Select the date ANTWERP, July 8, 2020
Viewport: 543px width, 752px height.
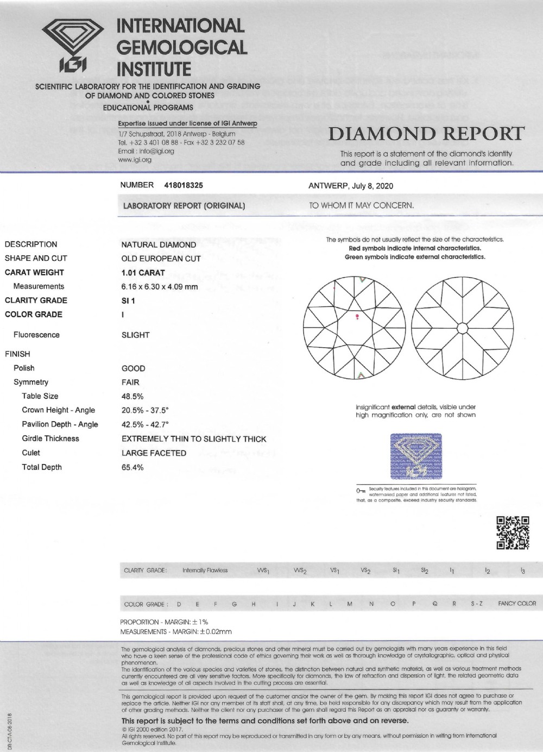pos(351,186)
